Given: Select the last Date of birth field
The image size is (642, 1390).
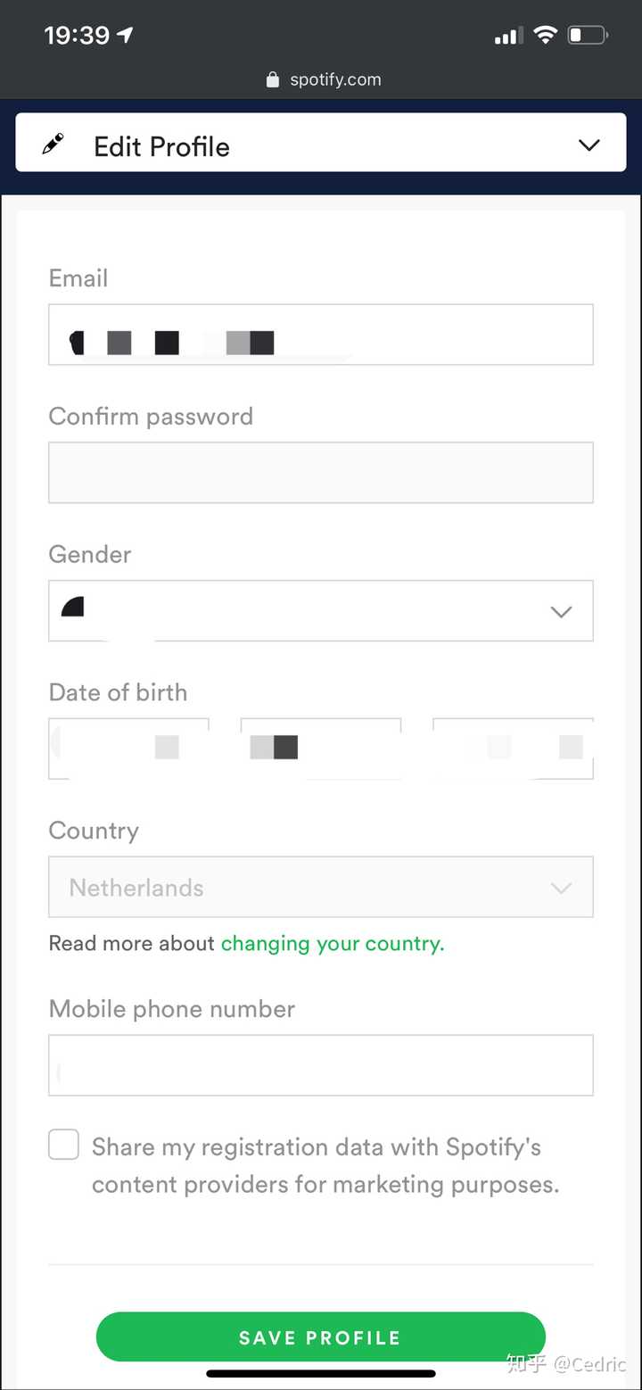Looking at the screenshot, I should click(x=513, y=748).
